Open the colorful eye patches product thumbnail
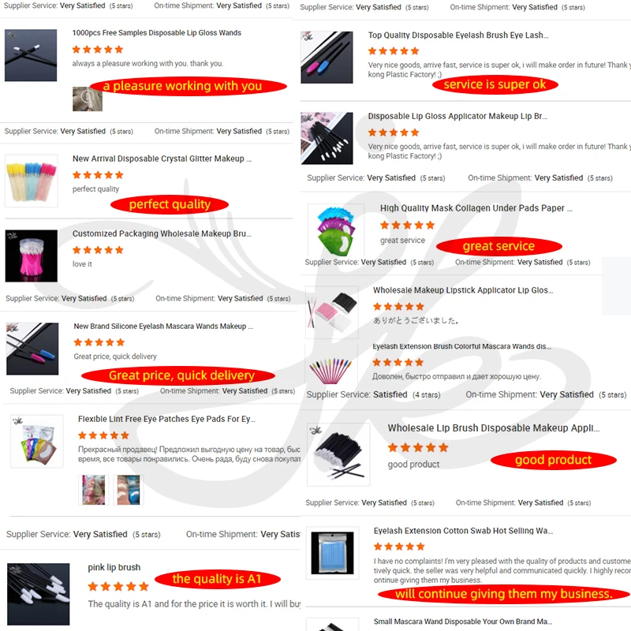Viewport: 631px width, 631px height. [x=36, y=442]
